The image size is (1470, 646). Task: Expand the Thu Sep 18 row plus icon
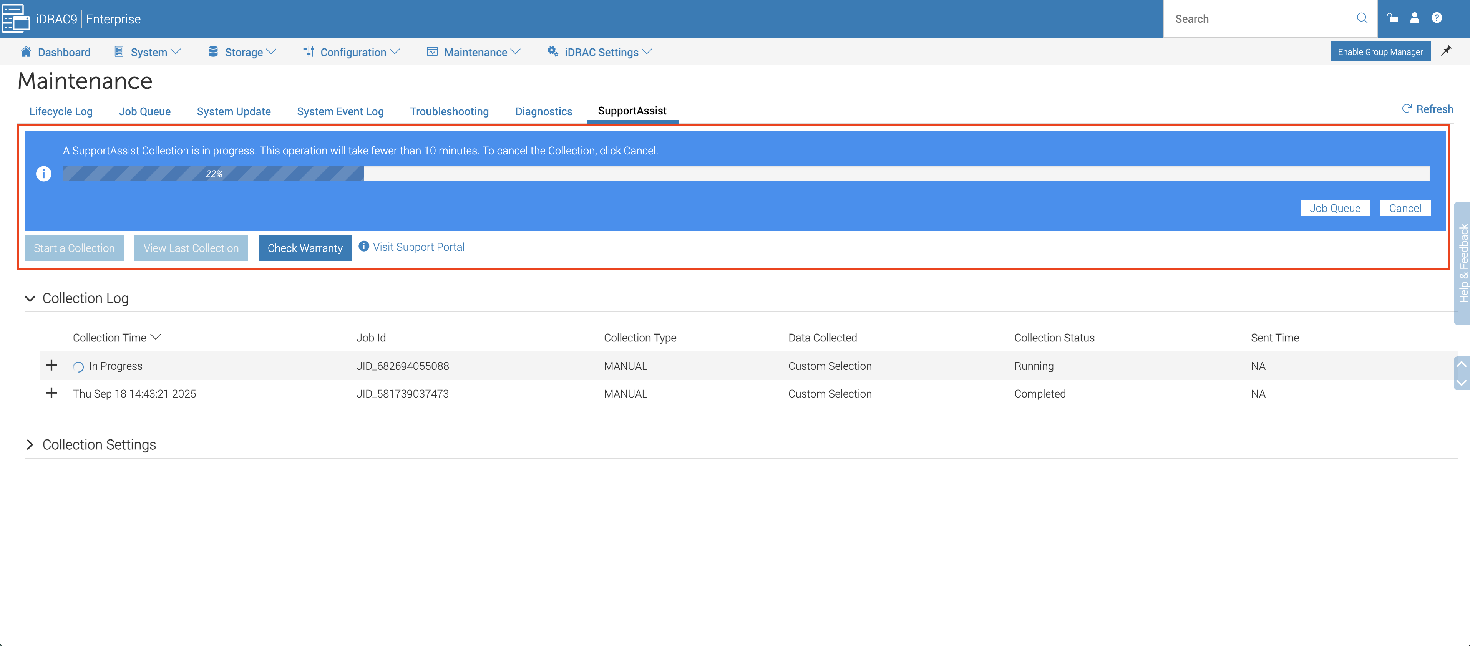tap(51, 393)
